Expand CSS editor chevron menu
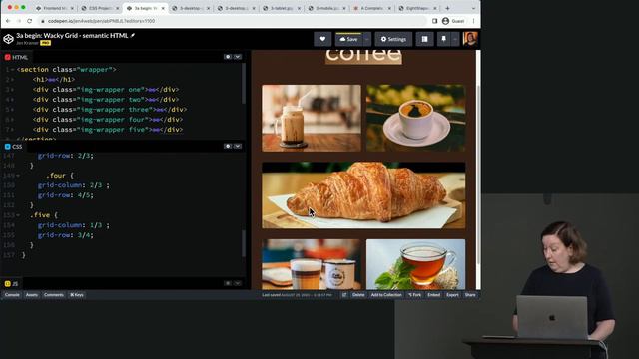639x359 pixels. click(x=238, y=146)
